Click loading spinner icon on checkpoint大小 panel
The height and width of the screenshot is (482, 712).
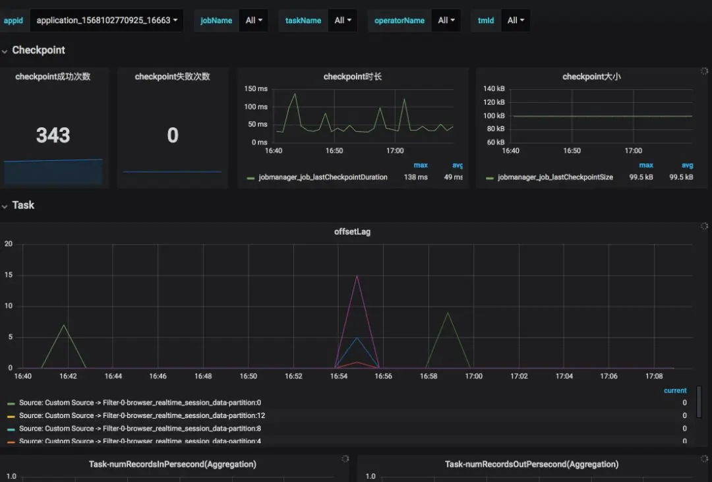point(704,71)
